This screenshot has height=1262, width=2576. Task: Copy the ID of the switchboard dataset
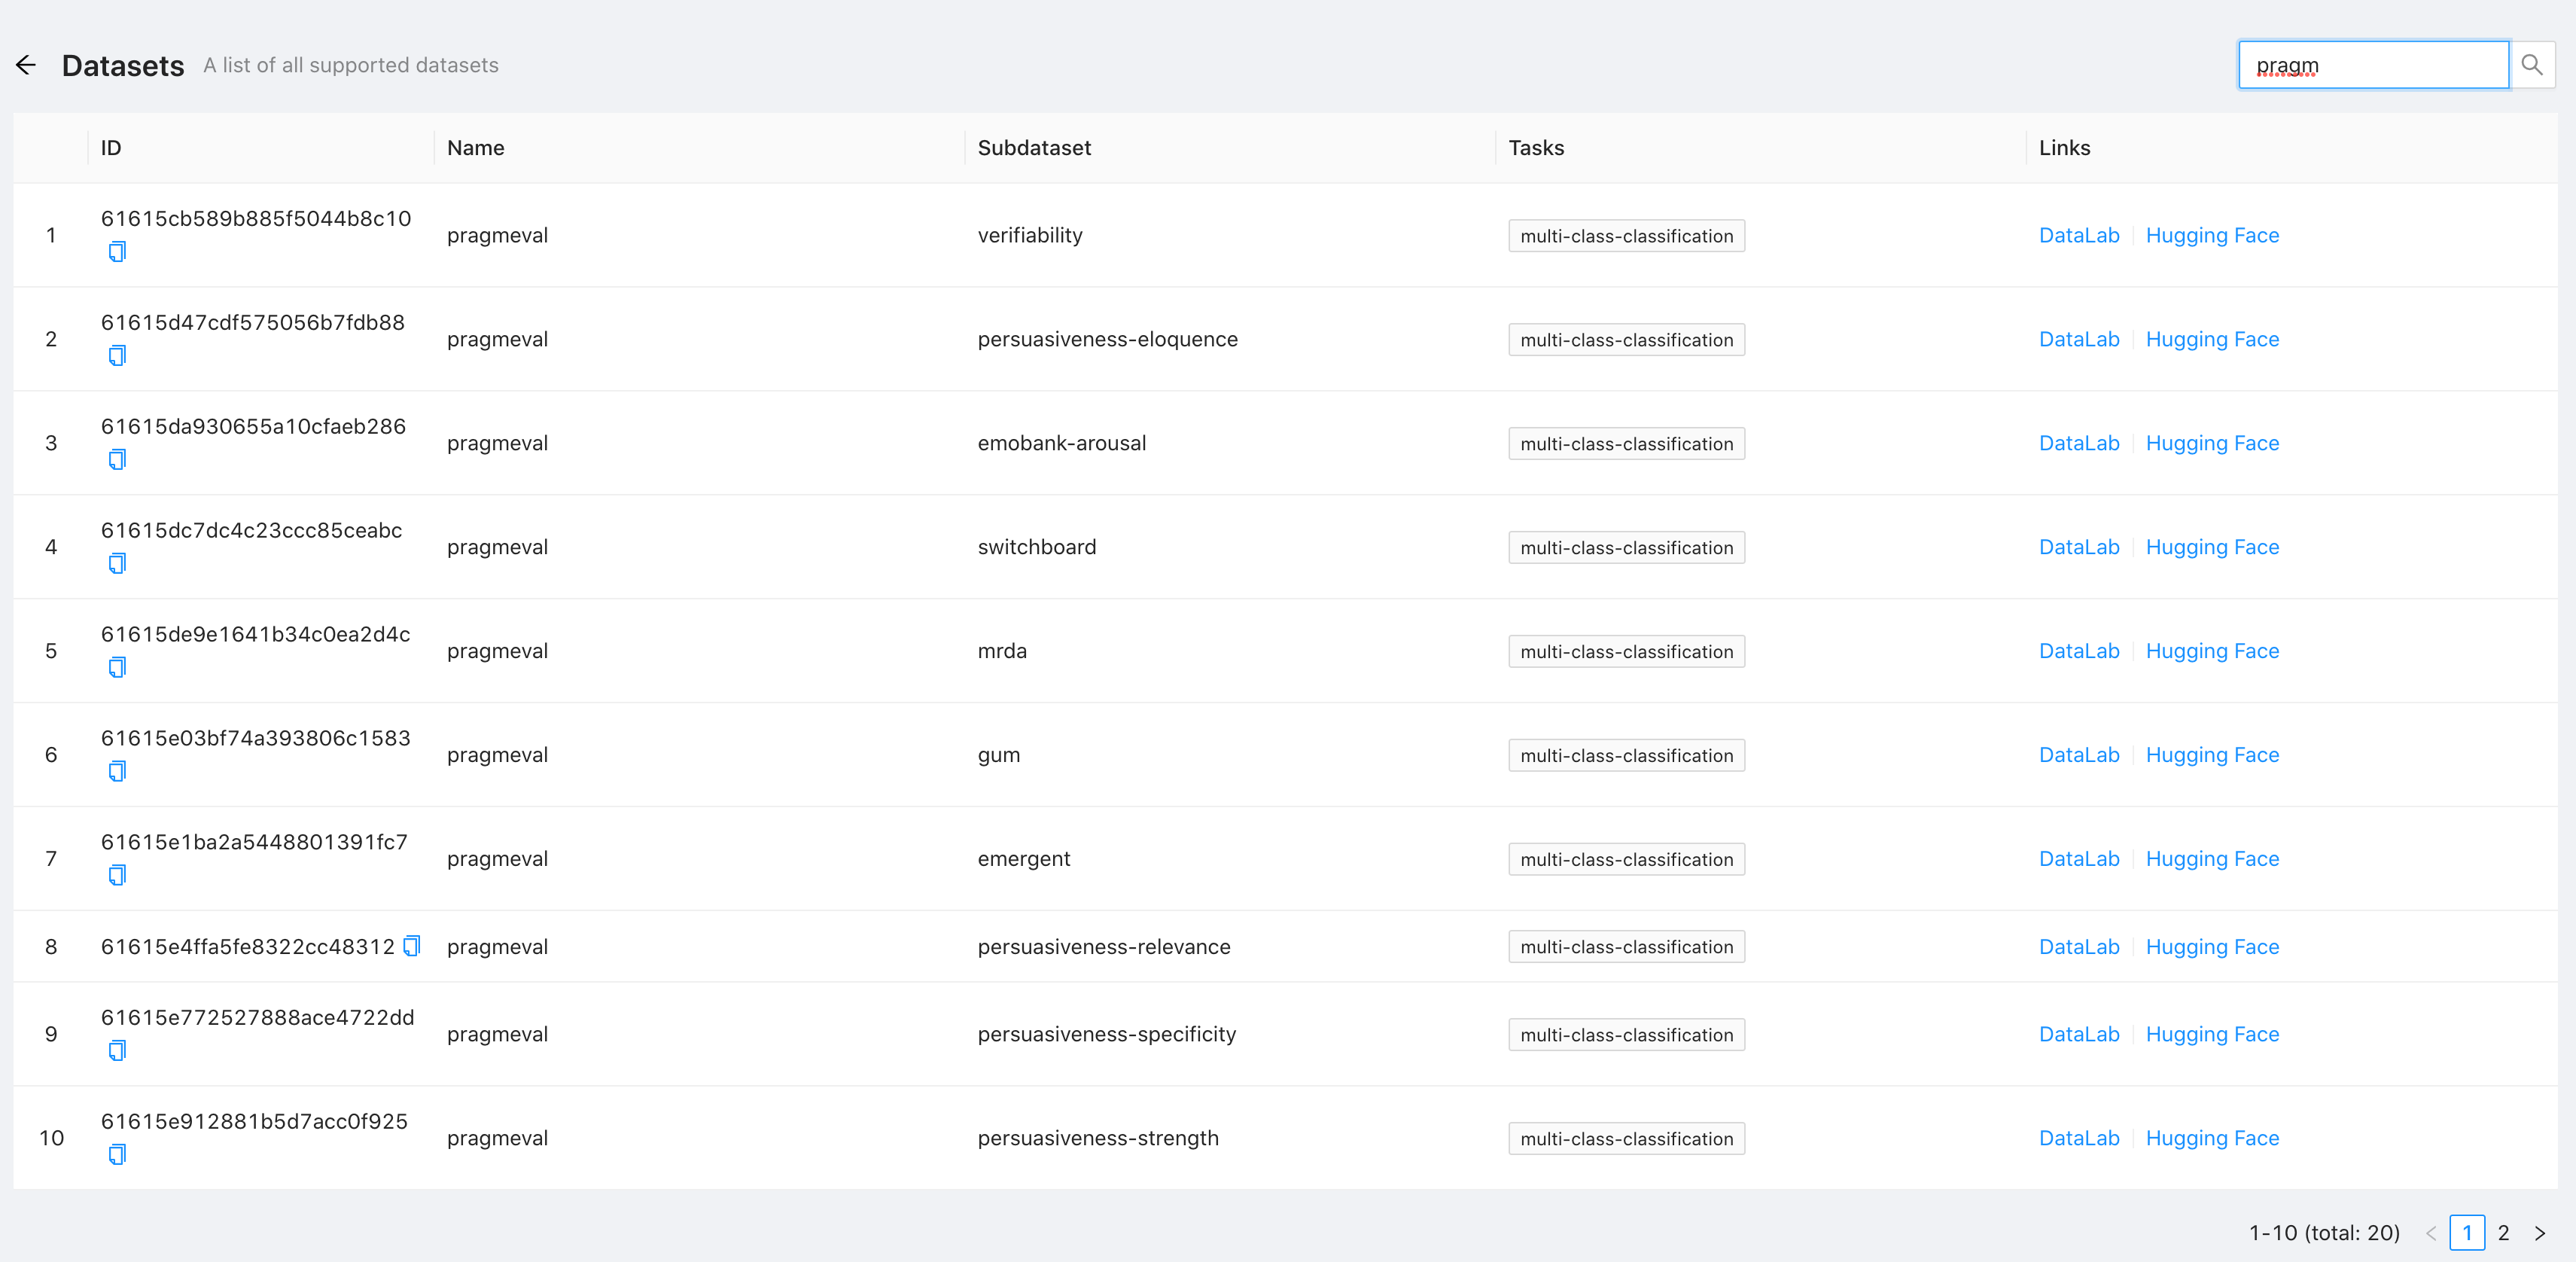tap(117, 563)
